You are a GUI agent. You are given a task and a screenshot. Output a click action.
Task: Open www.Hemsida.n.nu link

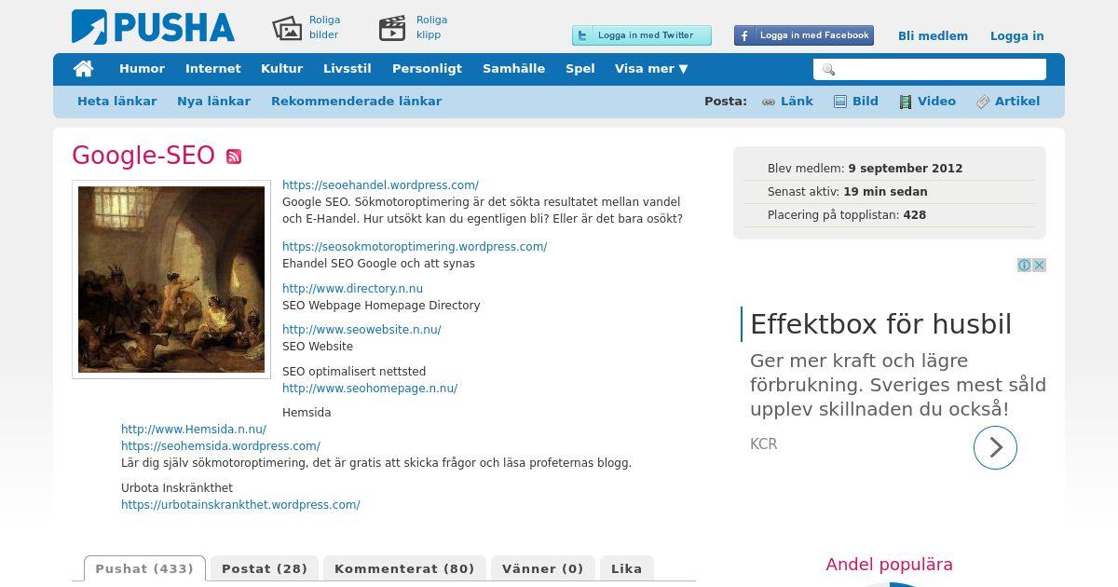(x=194, y=430)
